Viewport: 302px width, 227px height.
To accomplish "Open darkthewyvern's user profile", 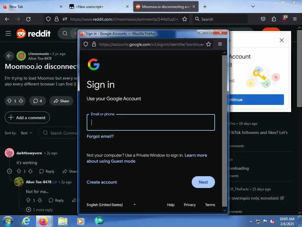I will tap(29, 153).
